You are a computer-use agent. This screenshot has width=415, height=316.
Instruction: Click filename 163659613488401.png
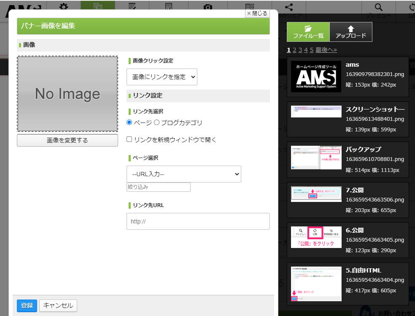[x=375, y=119]
